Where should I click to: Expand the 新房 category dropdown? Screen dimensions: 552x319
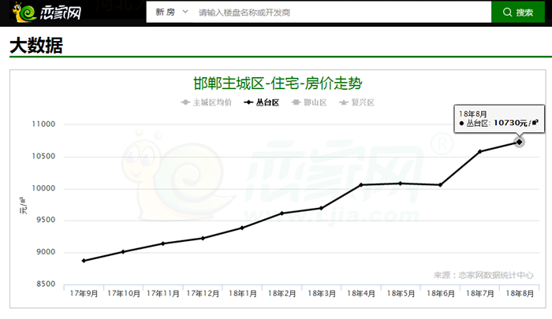pyautogui.click(x=172, y=13)
